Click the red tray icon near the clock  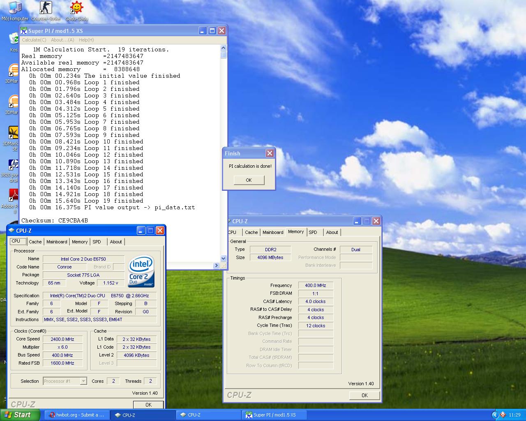(503, 415)
